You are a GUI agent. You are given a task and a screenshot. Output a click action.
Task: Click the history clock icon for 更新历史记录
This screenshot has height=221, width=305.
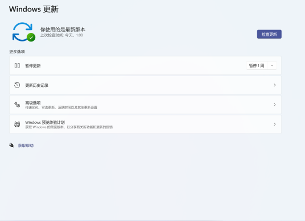(17, 85)
